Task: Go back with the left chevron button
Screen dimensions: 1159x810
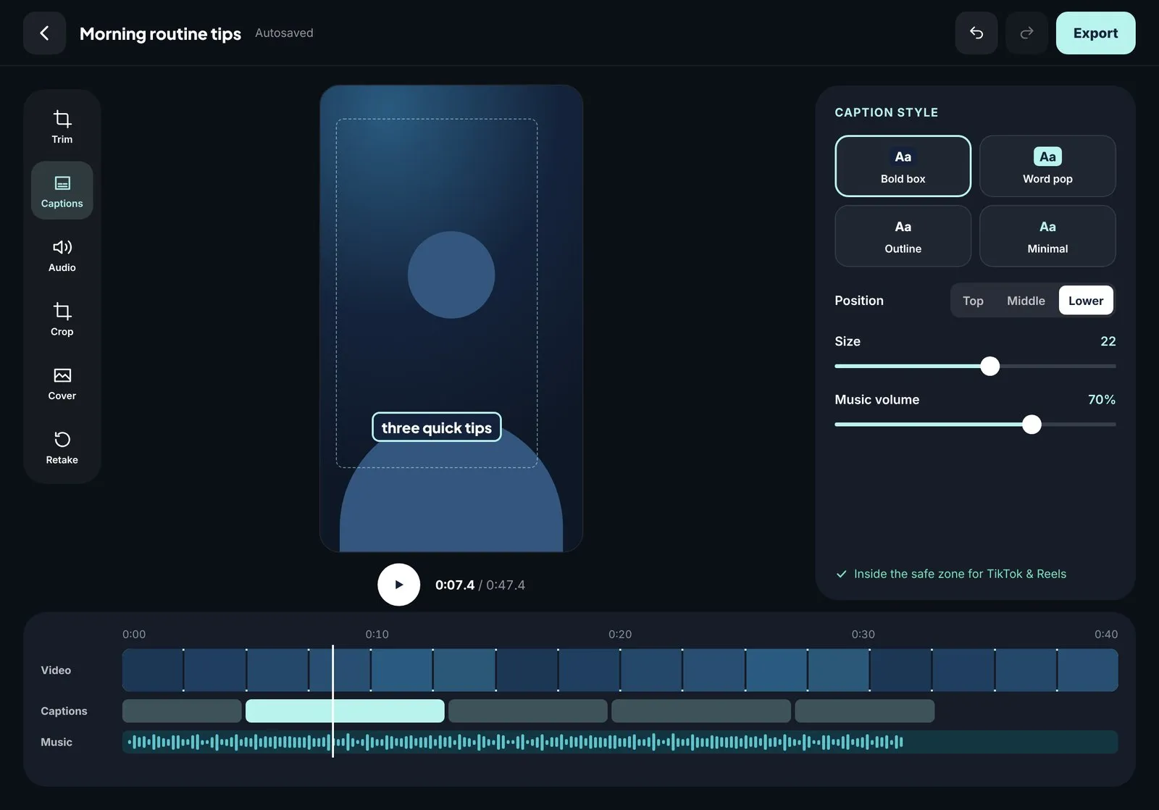Action: pyautogui.click(x=44, y=33)
